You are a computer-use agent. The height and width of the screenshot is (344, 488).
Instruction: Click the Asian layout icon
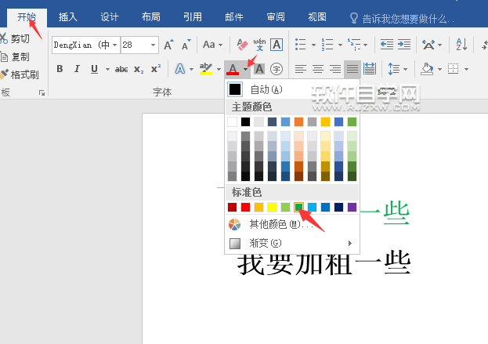click(x=428, y=45)
